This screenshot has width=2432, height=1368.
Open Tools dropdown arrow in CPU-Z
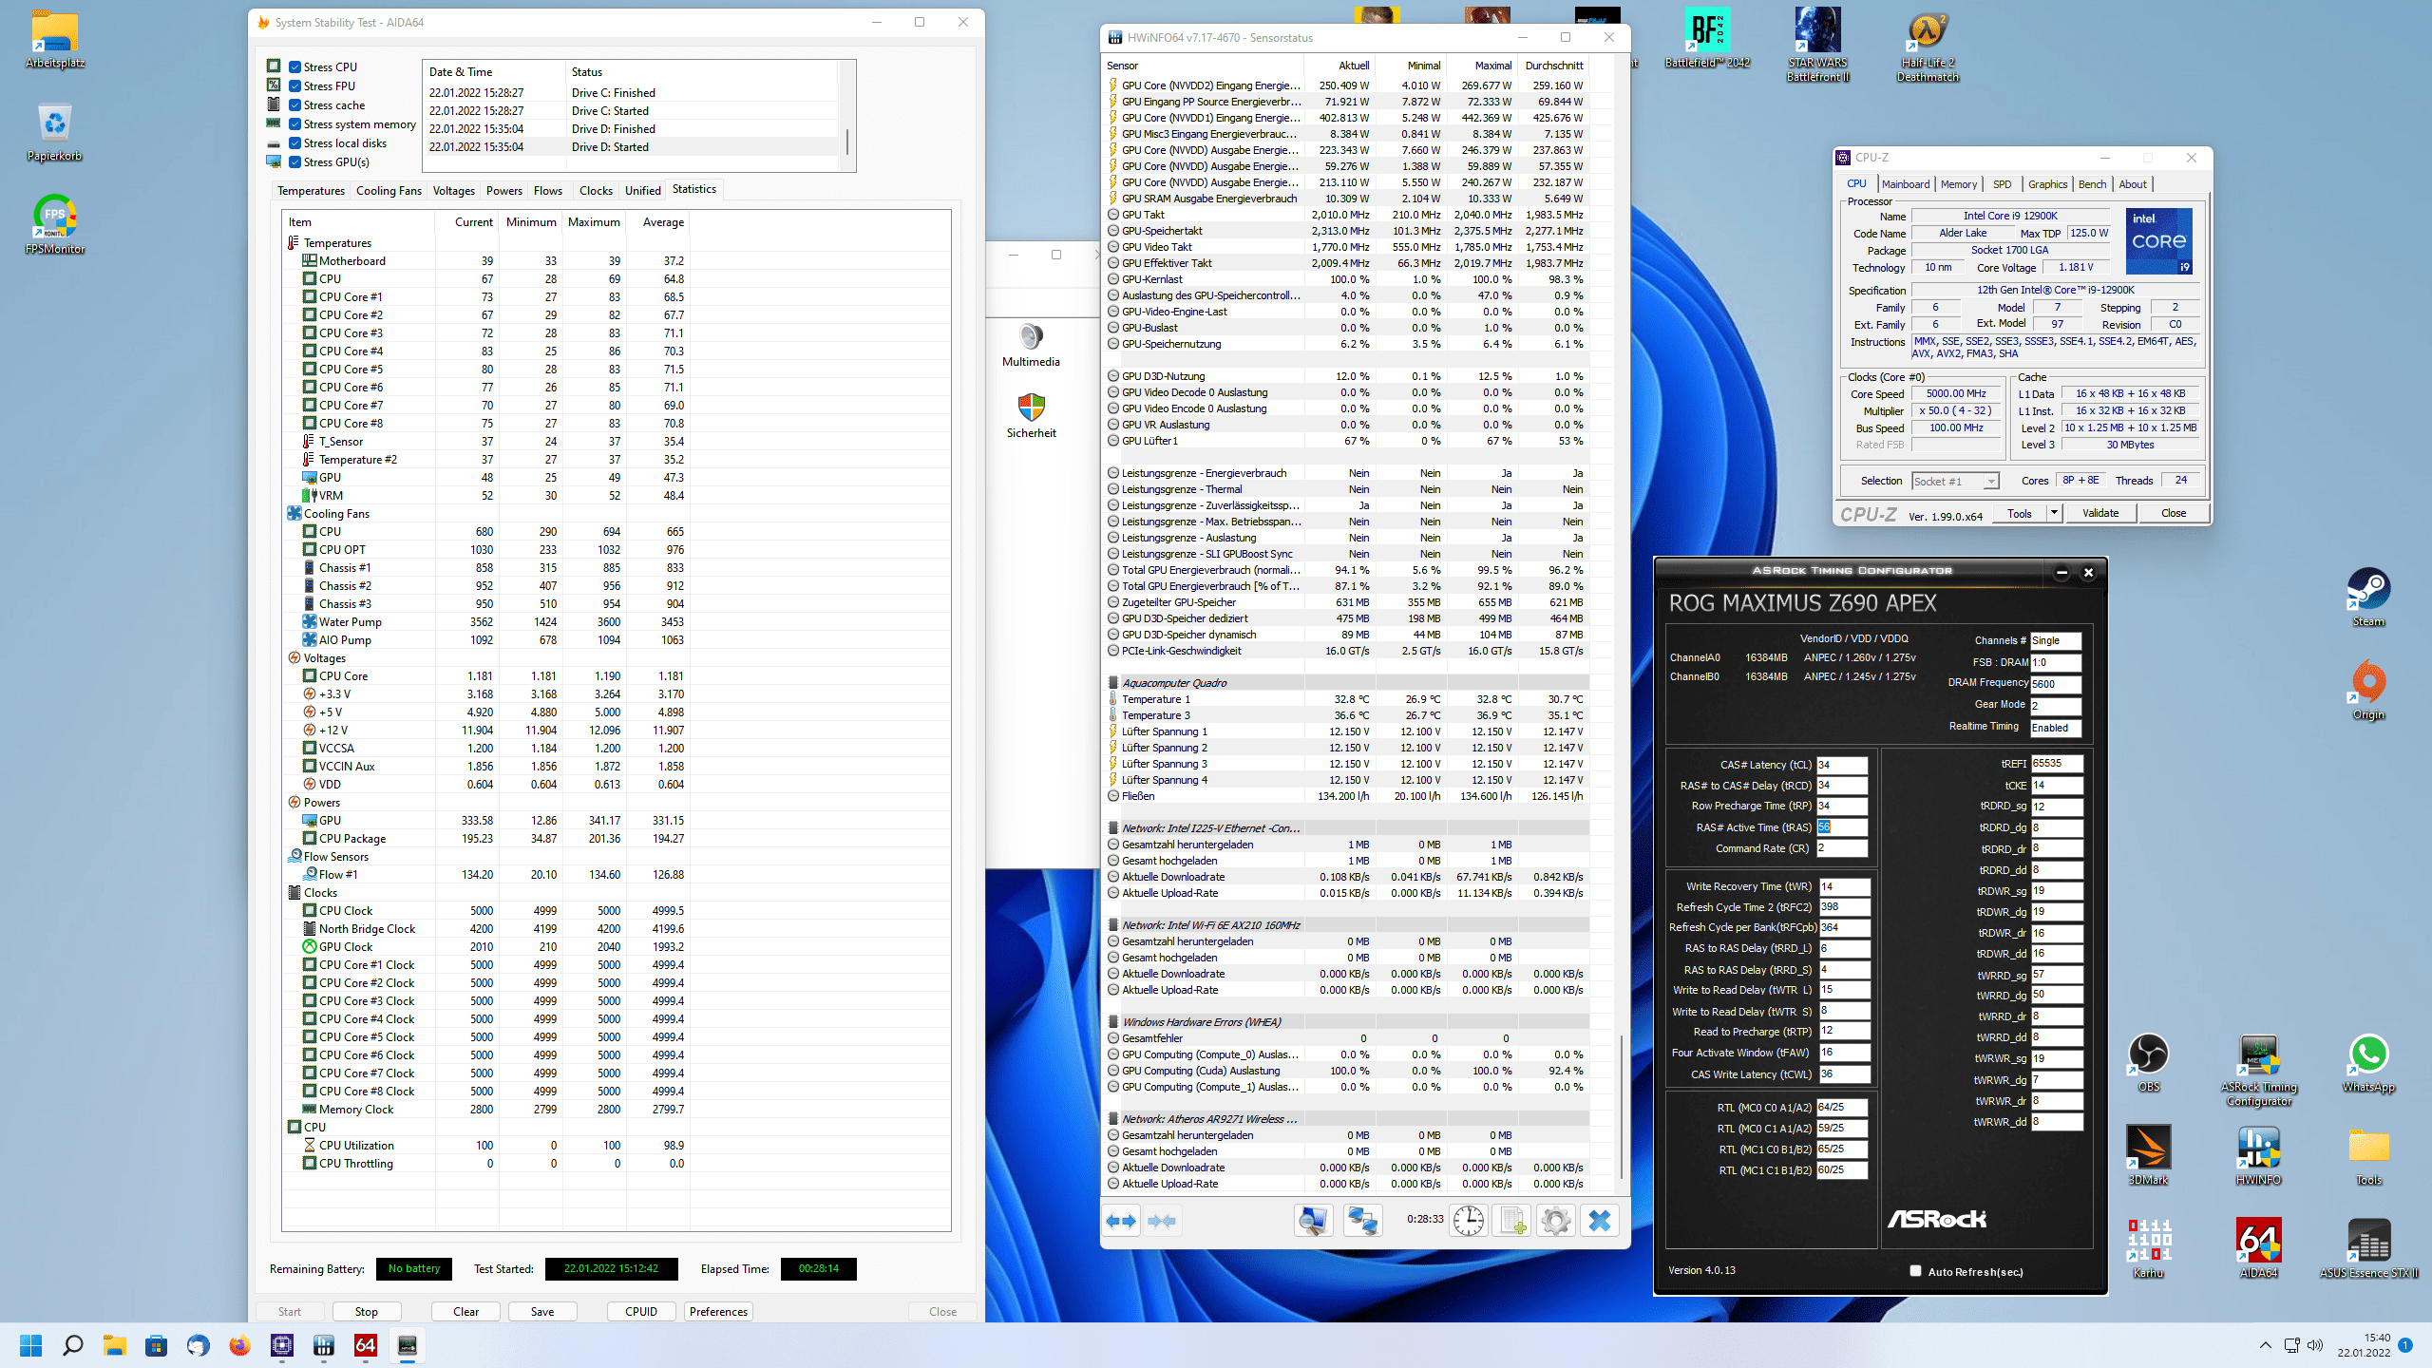(2053, 513)
